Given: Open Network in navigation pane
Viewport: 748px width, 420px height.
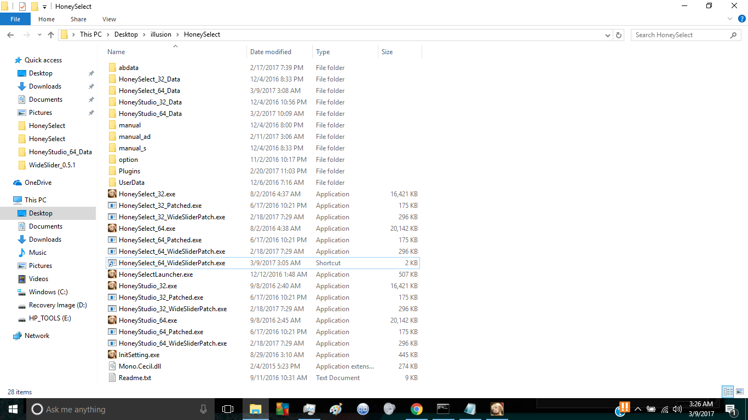Looking at the screenshot, I should (37, 336).
